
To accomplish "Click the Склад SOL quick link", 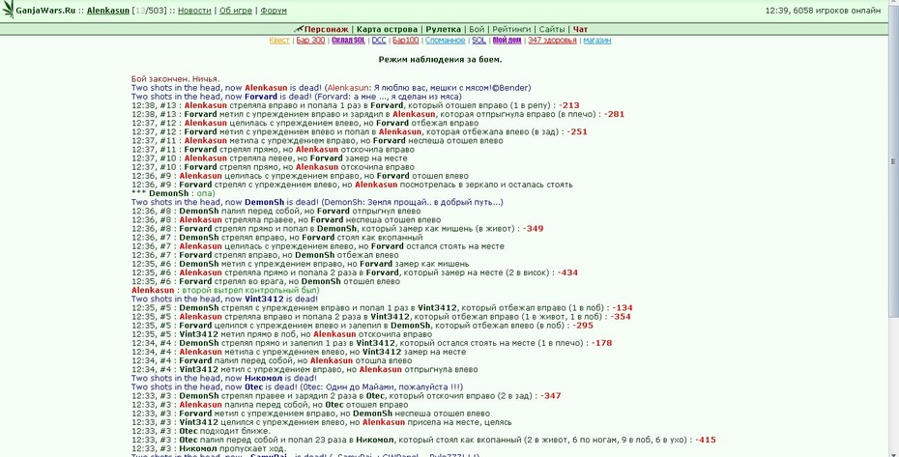I will 348,41.
